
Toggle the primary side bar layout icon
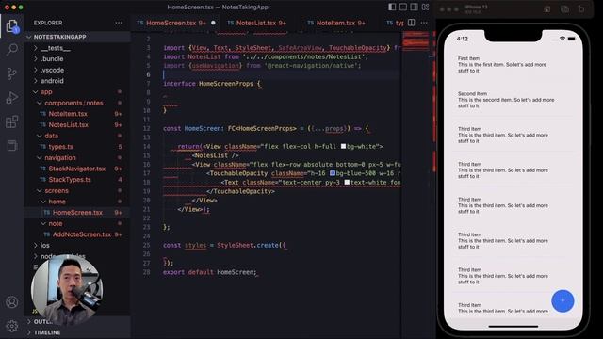click(x=392, y=7)
